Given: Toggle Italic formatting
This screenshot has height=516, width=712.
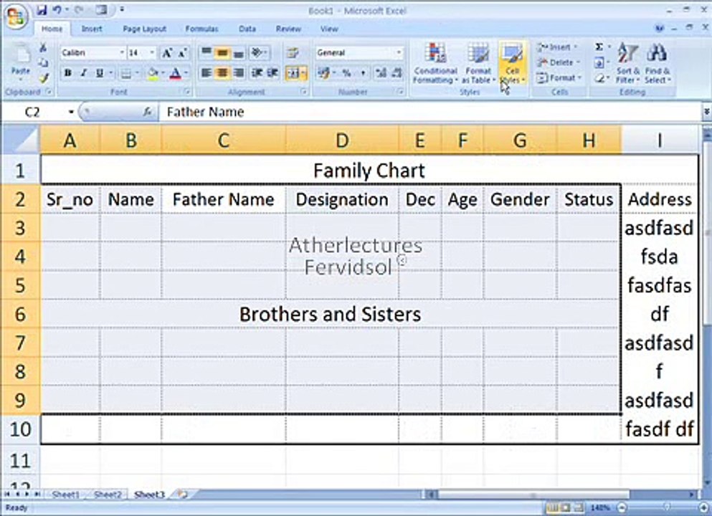Looking at the screenshot, I should [84, 73].
